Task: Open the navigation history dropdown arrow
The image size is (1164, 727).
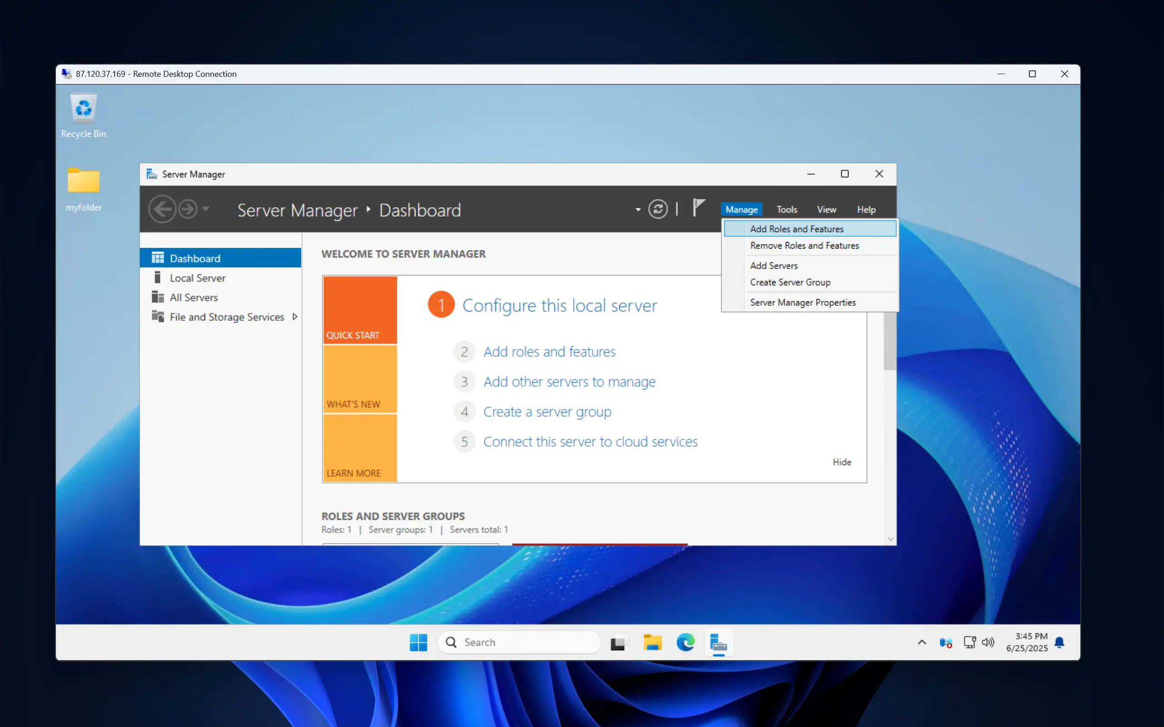Action: tap(206, 209)
